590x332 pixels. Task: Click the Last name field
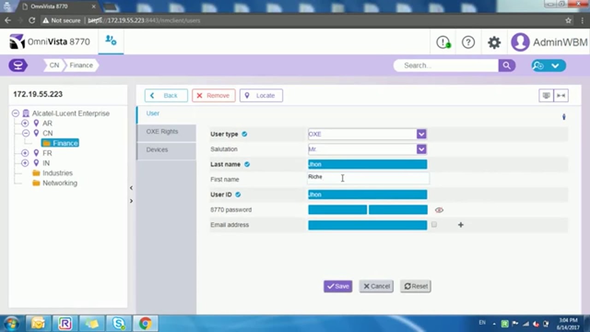point(367,164)
